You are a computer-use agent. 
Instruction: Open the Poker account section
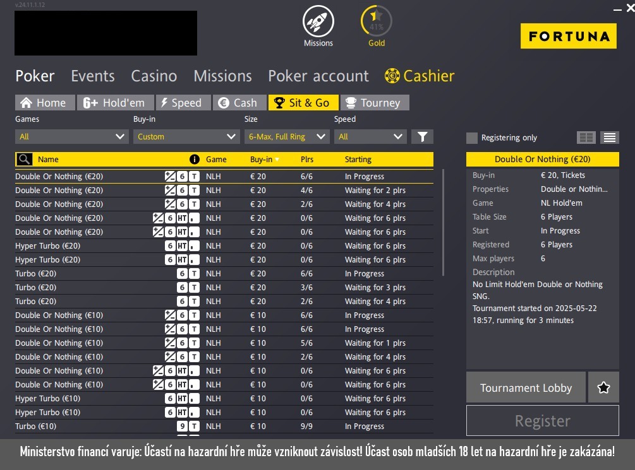318,76
